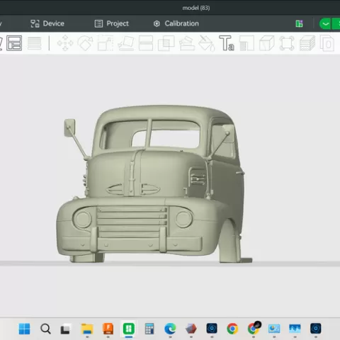This screenshot has width=340, height=340.
Task: Select the Cut tool
Action: [146, 43]
